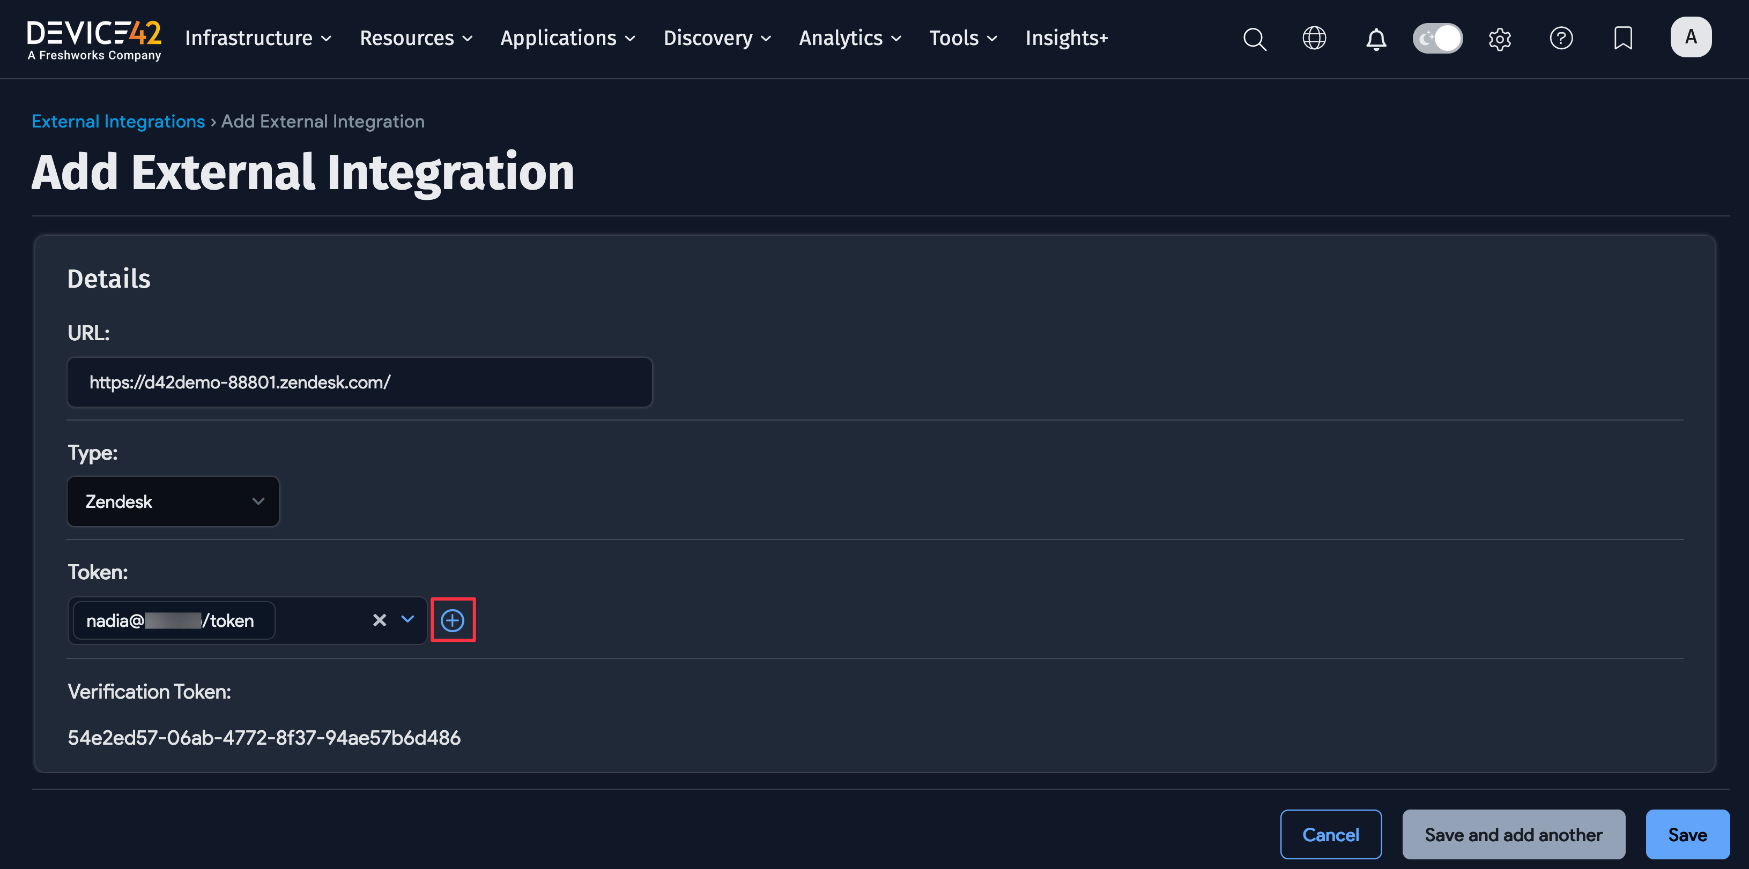1749x869 pixels.
Task: Expand the Token dropdown chevron
Action: click(x=407, y=619)
